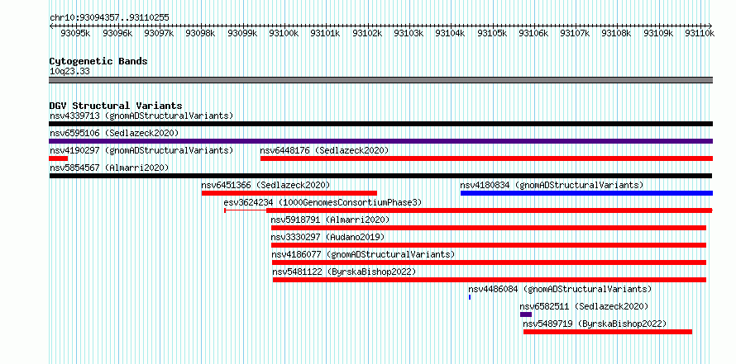Click the black nsv5854567 variant bar
This screenshot has height=364, width=736.
380,176
